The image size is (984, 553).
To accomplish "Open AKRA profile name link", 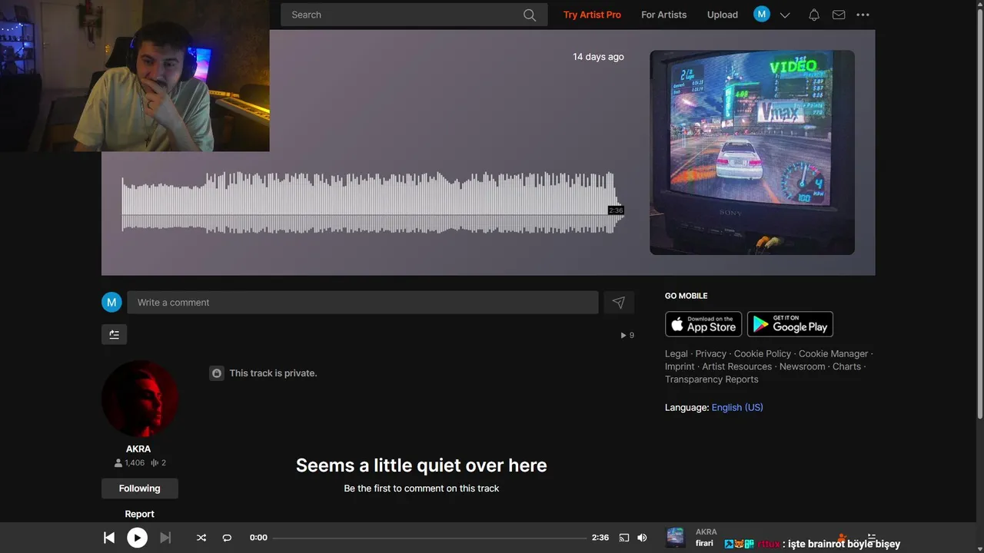I will (138, 449).
